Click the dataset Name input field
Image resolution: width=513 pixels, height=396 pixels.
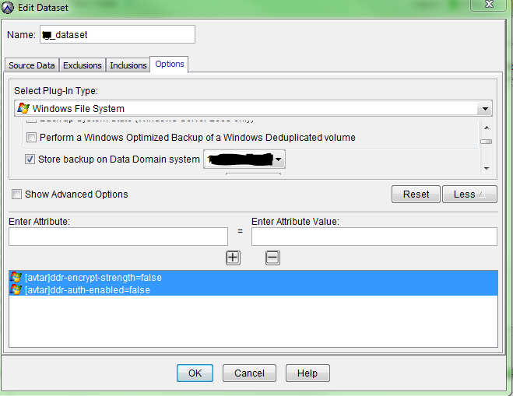pos(118,34)
